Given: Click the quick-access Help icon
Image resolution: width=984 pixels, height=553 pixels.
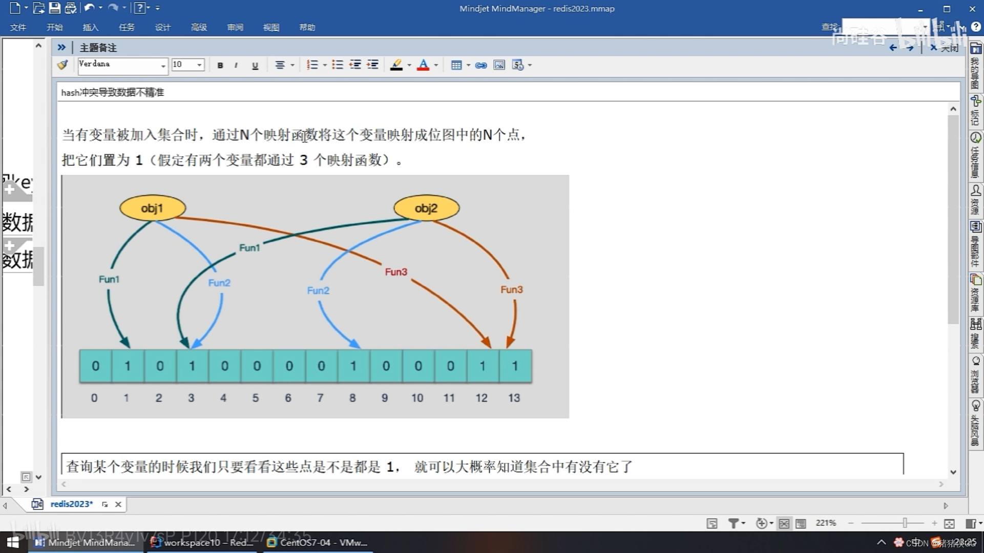Looking at the screenshot, I should pos(139,8).
